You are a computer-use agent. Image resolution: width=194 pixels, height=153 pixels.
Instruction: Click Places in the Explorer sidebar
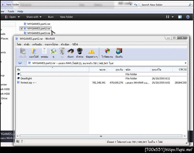(x=5, y=38)
